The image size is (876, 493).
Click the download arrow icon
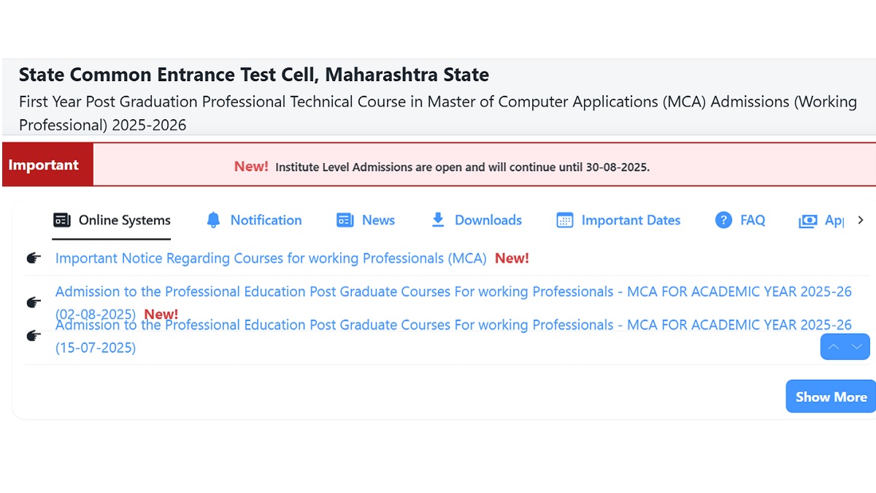tap(438, 220)
